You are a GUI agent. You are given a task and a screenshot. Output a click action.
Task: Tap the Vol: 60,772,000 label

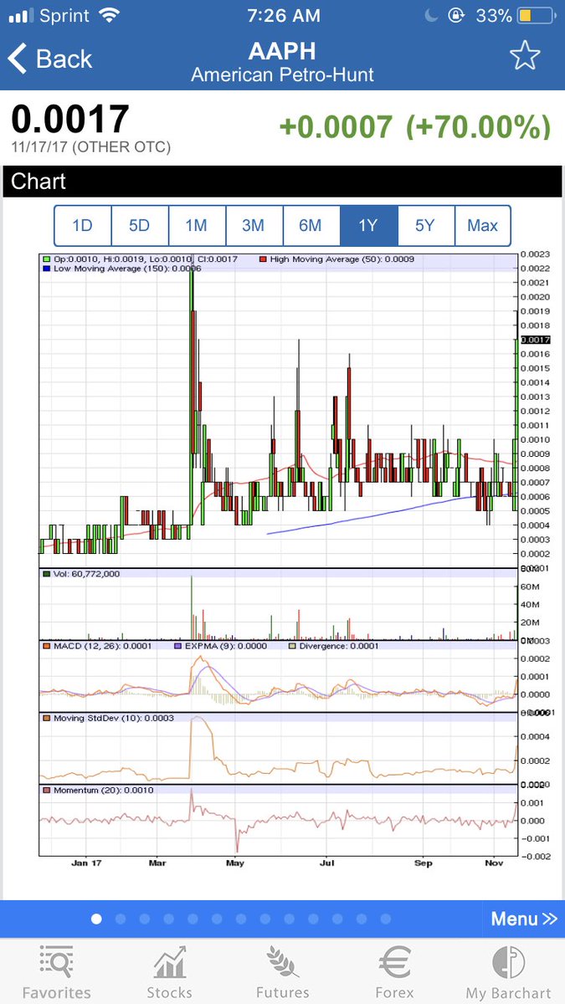click(x=86, y=574)
